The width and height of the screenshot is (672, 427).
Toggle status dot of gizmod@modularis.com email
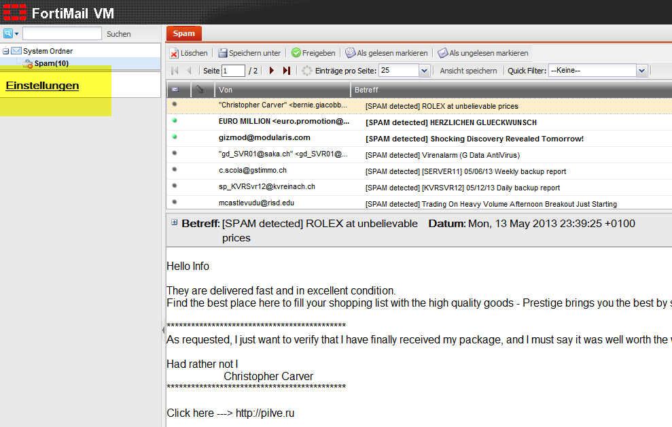(175, 137)
